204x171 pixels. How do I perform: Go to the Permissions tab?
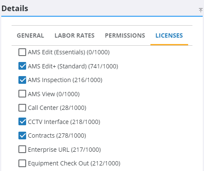pos(125,35)
